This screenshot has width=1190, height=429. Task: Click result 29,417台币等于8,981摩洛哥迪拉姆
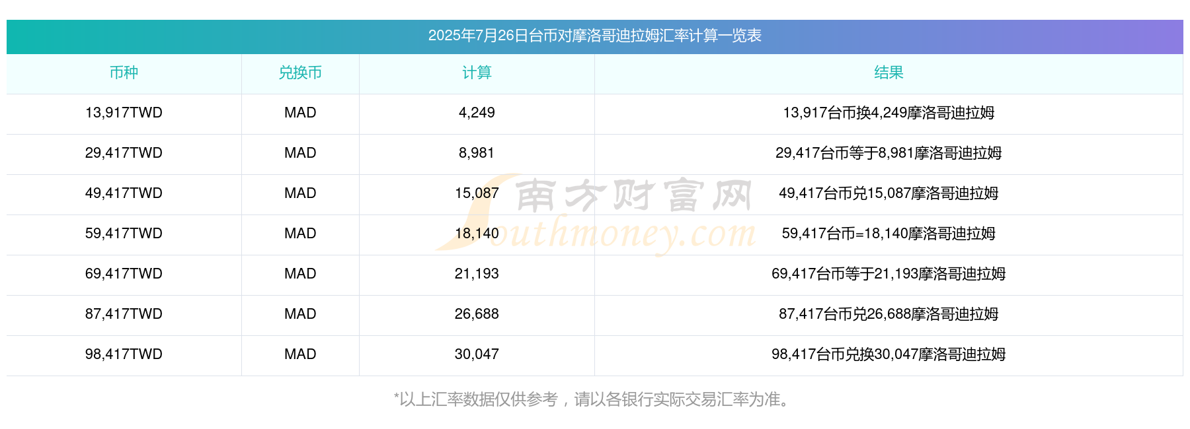(889, 153)
